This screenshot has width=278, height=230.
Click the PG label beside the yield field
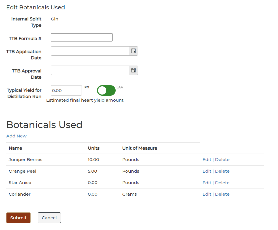click(x=87, y=87)
